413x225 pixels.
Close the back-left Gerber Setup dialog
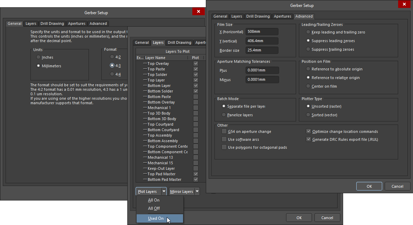pyautogui.click(x=198, y=11)
